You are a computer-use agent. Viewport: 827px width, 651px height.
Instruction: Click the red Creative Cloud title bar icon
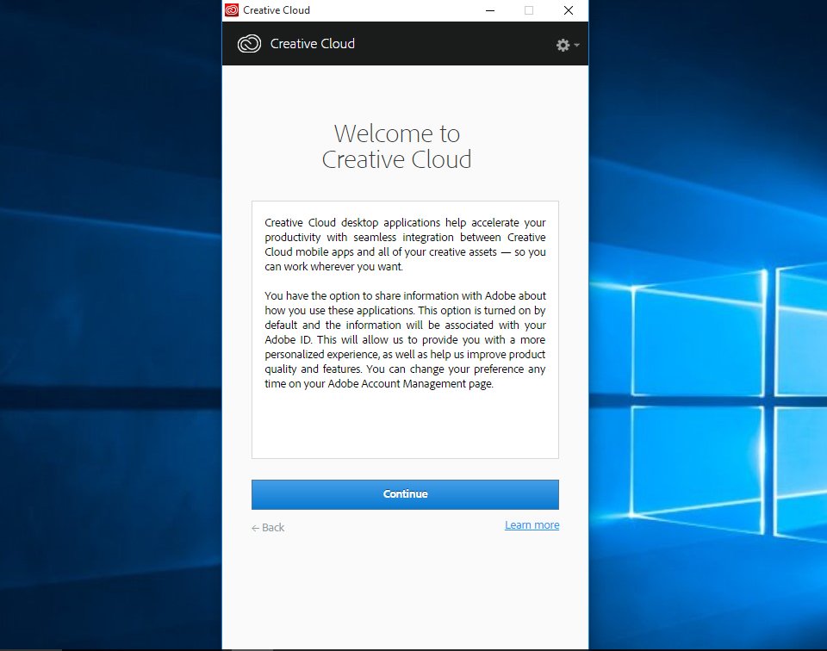[232, 10]
